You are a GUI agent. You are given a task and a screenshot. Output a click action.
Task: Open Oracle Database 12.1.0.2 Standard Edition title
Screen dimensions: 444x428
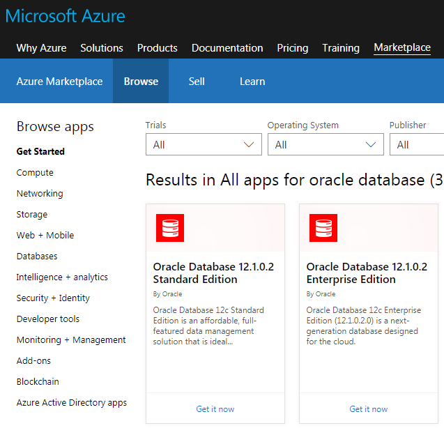coord(213,273)
